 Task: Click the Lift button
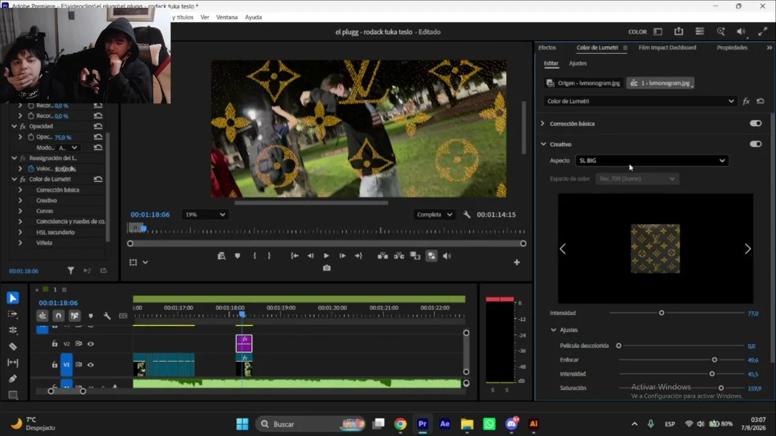coord(383,256)
